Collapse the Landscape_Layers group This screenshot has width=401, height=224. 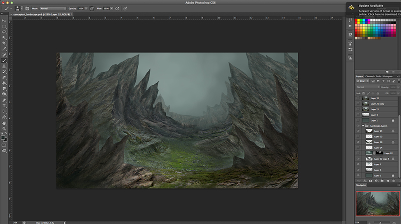click(363, 126)
